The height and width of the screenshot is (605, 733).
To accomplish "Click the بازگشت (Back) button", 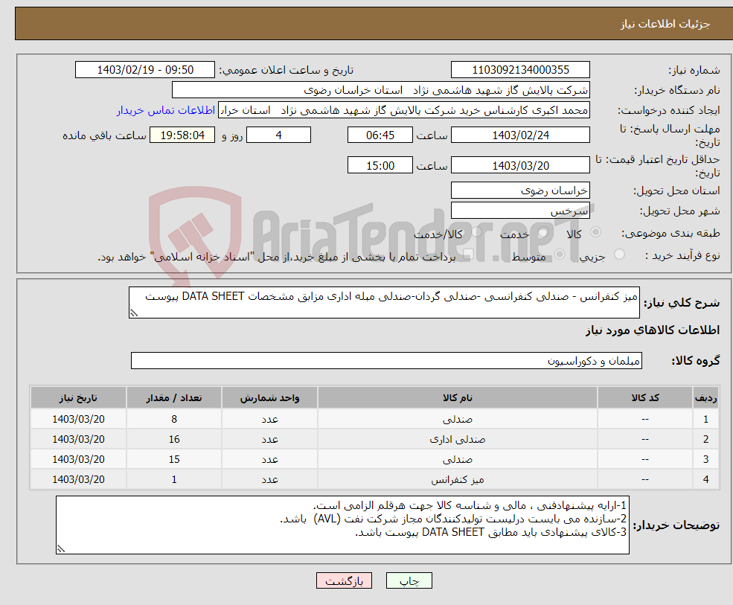I will coord(344,580).
